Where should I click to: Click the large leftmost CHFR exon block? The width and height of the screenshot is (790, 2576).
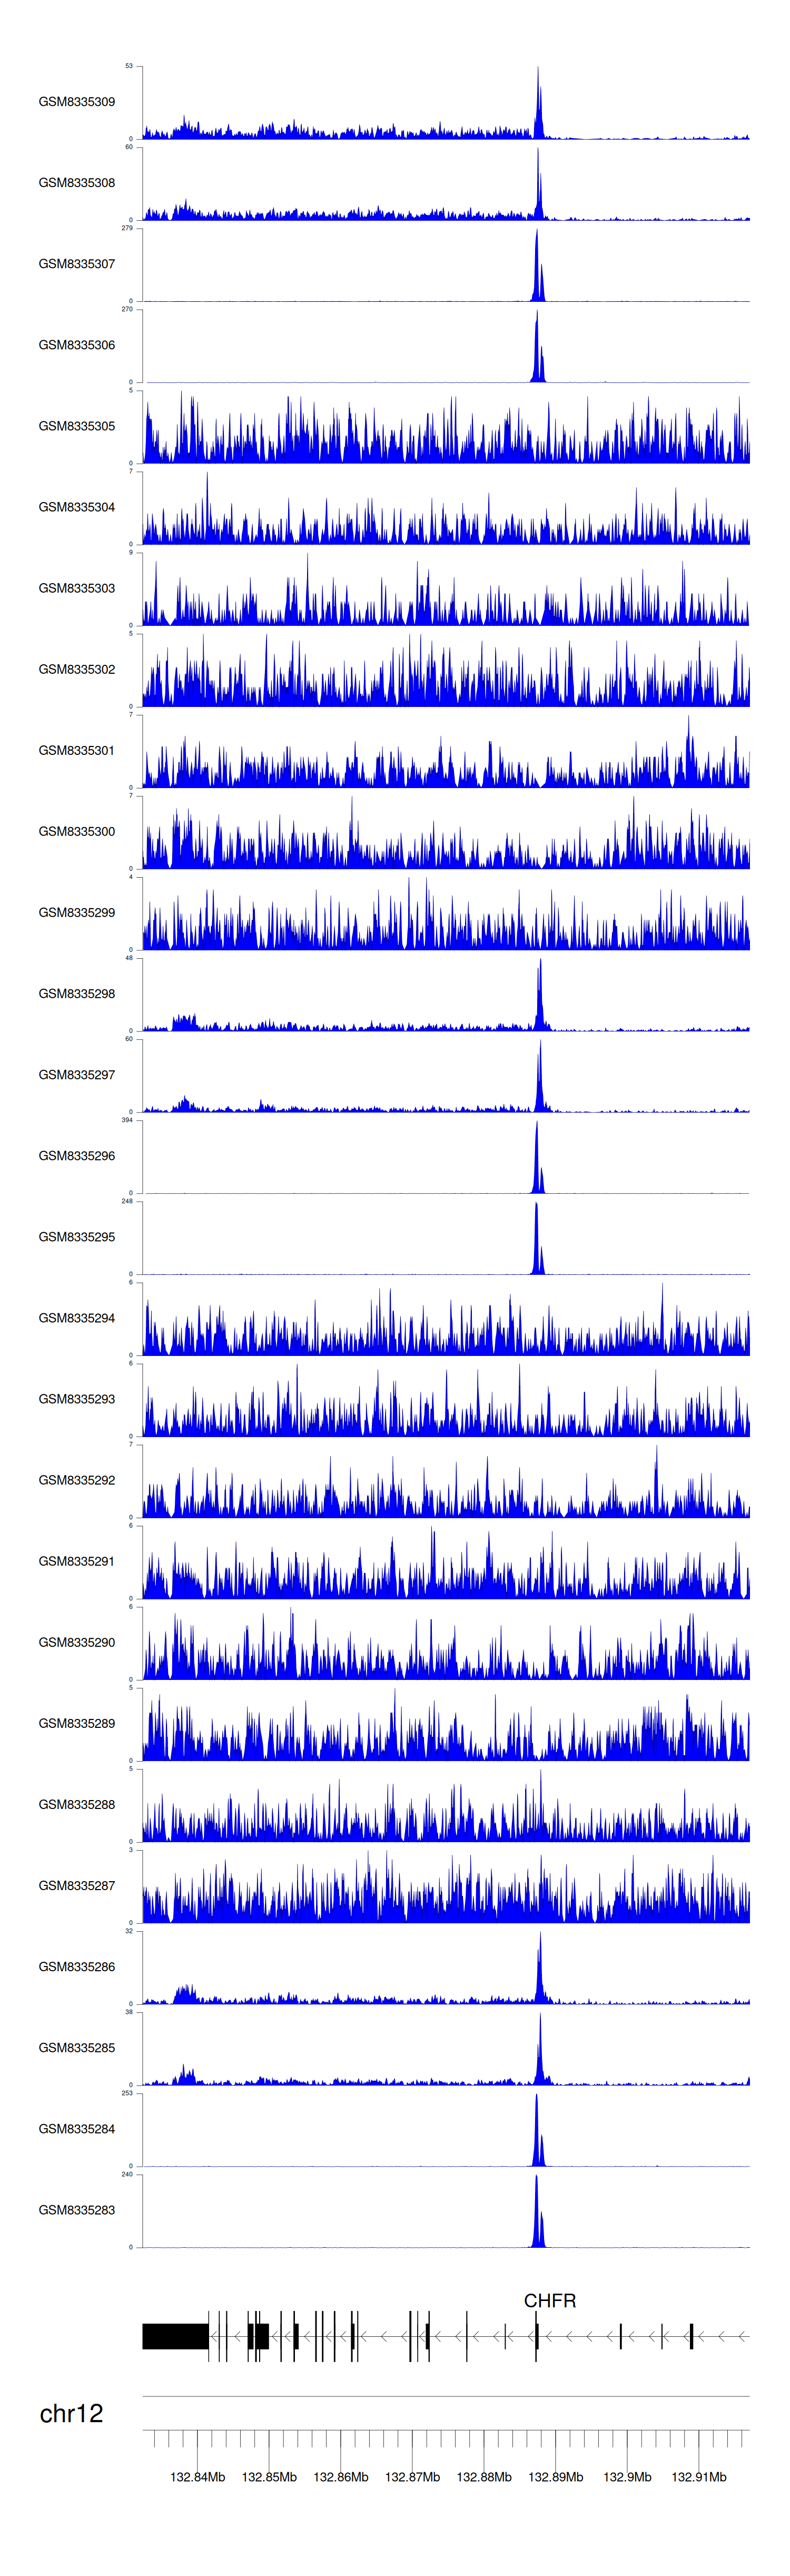pos(175,2336)
